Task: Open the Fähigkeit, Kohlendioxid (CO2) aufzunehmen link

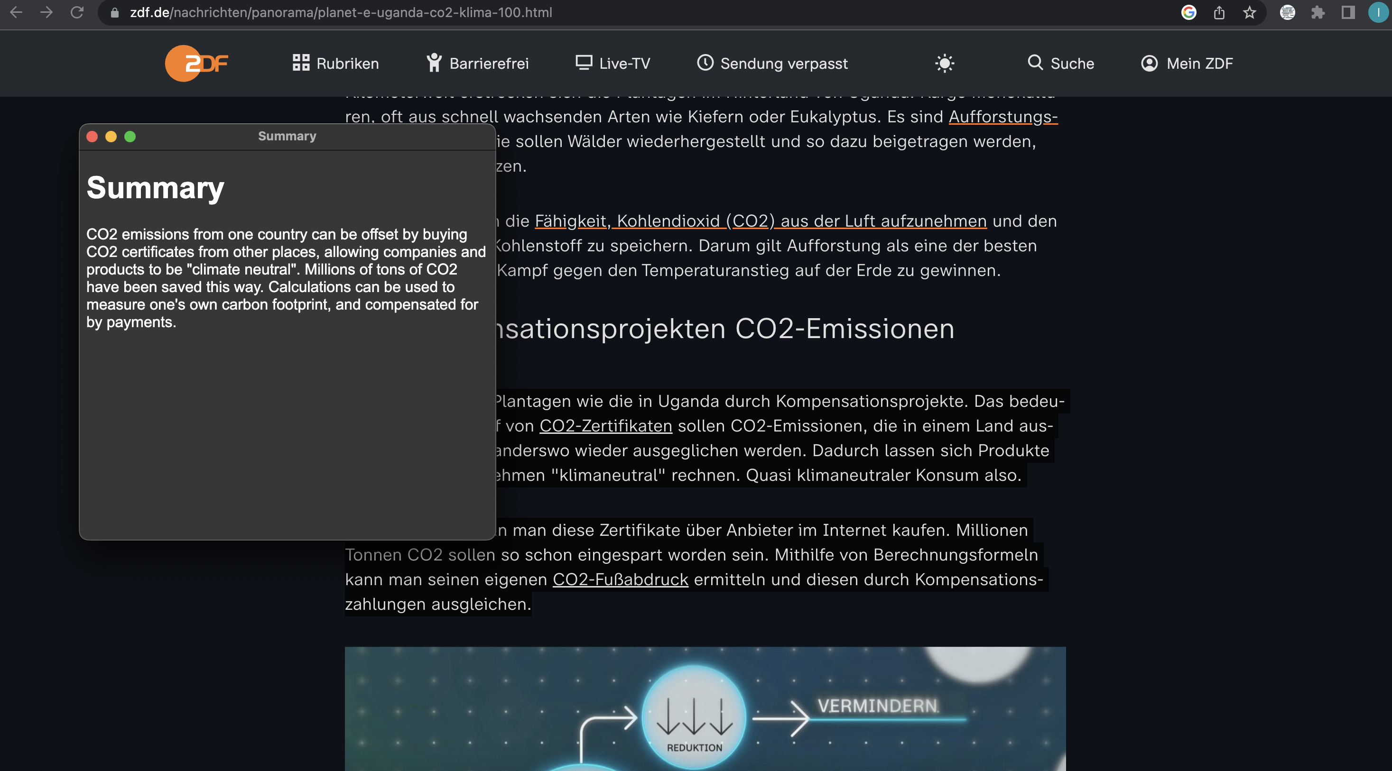Action: [761, 221]
